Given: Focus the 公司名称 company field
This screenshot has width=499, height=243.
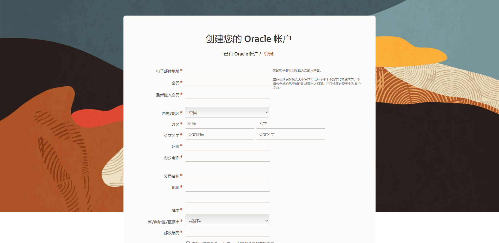Looking at the screenshot, I should 227,176.
